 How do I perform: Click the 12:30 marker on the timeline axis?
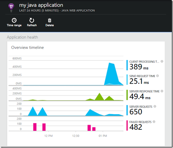pos(76,136)
